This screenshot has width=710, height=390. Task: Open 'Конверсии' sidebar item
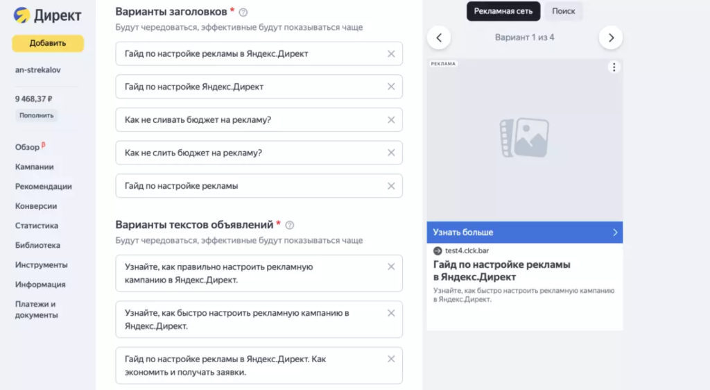click(x=36, y=206)
